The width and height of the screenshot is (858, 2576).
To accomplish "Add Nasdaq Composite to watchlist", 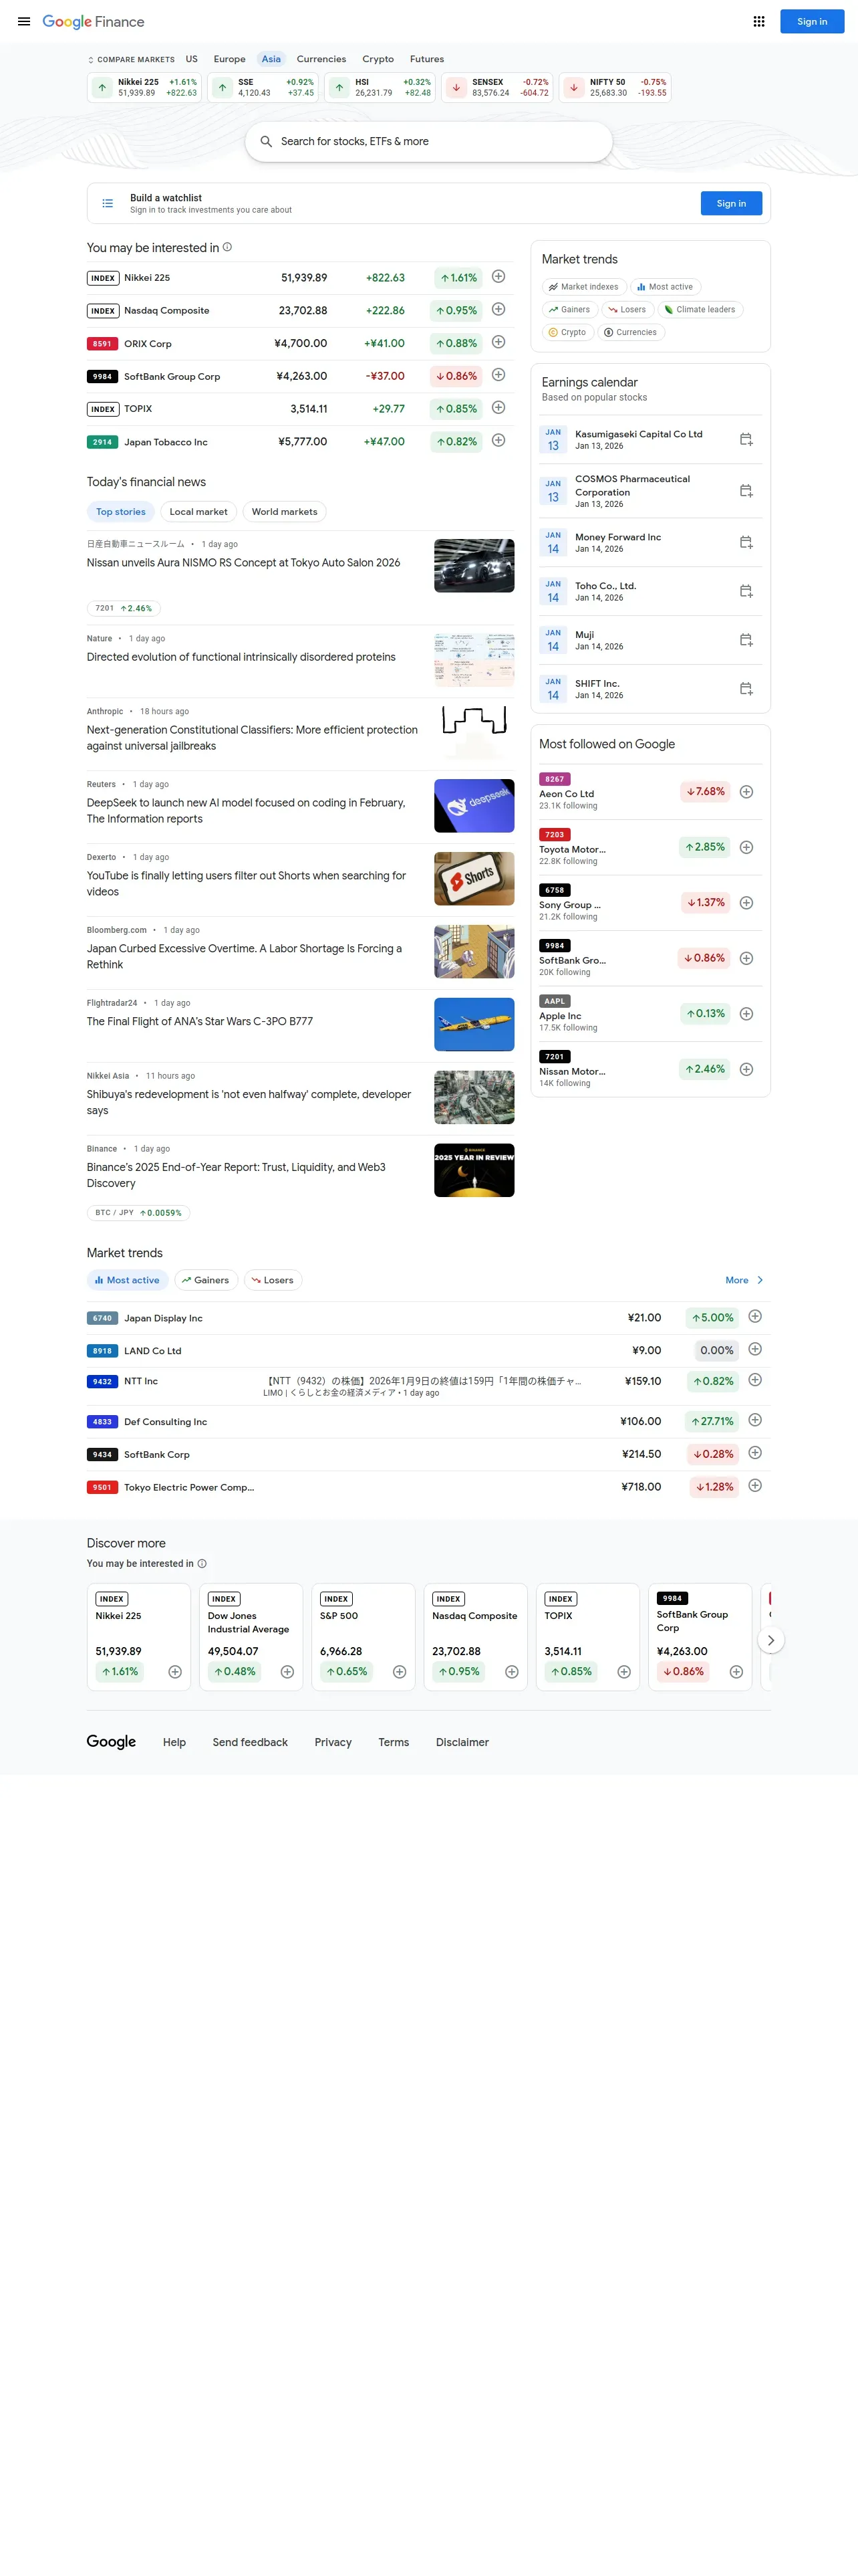I will pos(498,310).
